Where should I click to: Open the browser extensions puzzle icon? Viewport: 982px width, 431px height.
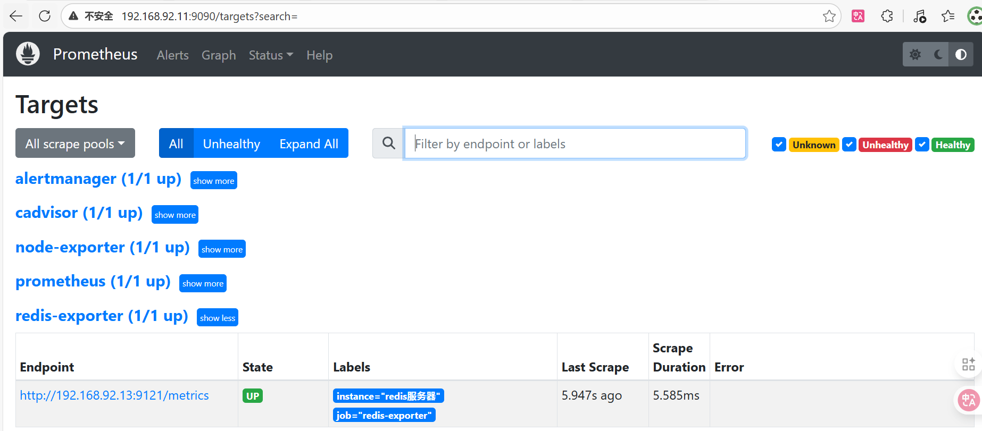coord(887,16)
